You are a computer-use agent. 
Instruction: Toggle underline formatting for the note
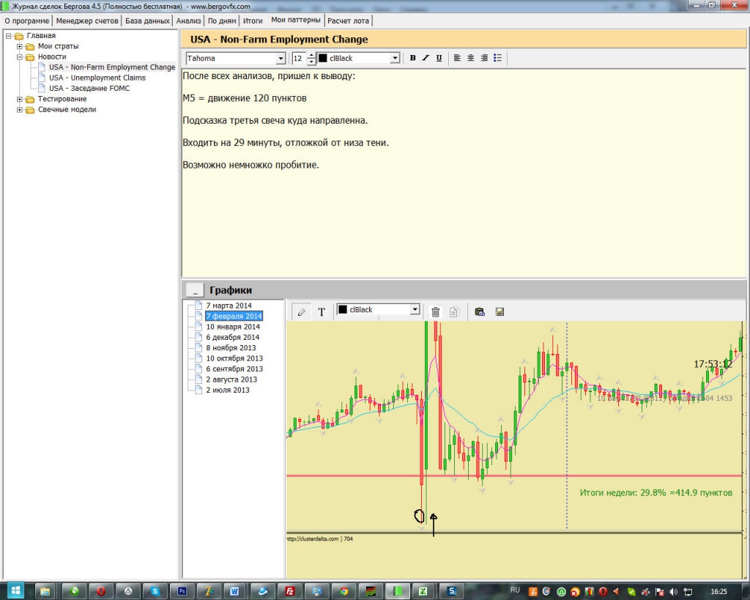coord(439,58)
